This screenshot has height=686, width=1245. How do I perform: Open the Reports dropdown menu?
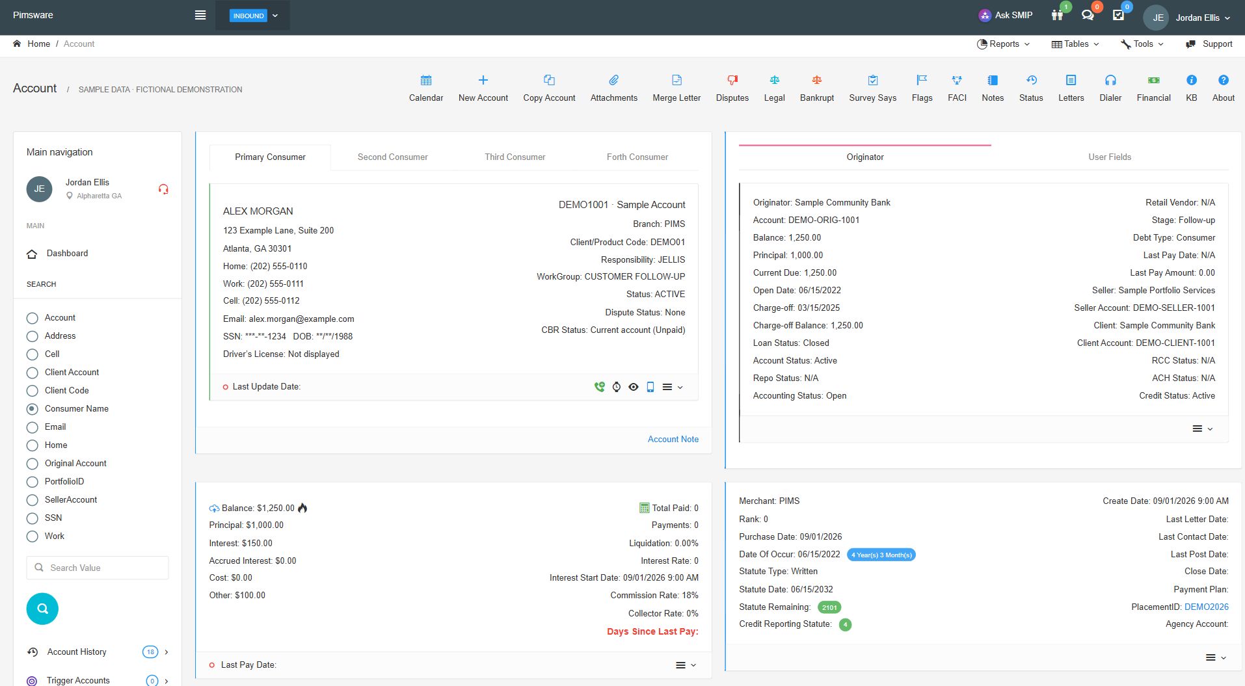(x=1003, y=44)
